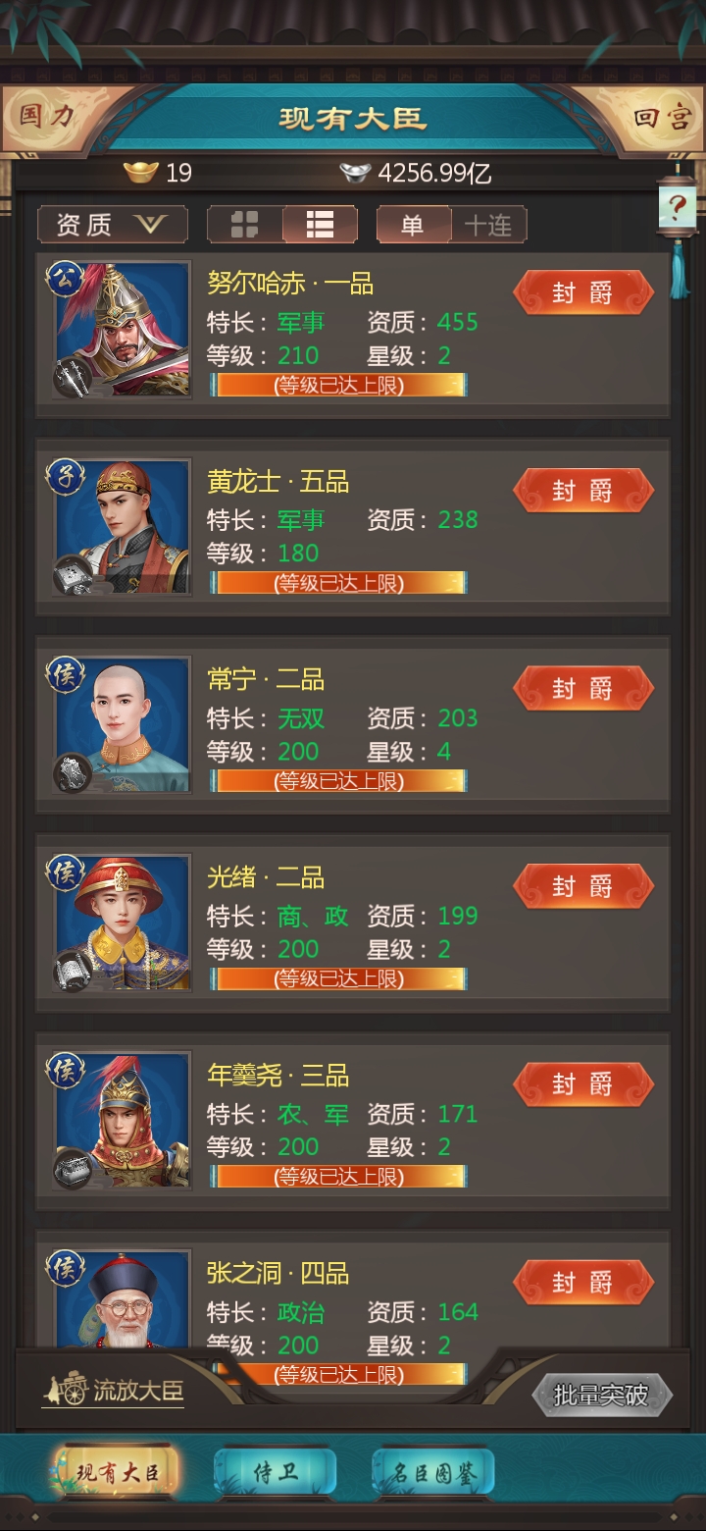Switch to the 名臣图鉴 tab

coord(433,1472)
